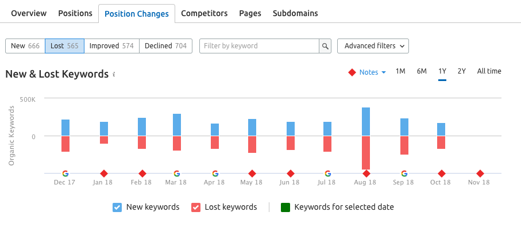Switch to the Overview tab

29,13
